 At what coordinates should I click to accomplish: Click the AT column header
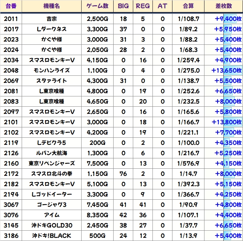point(162,6)
